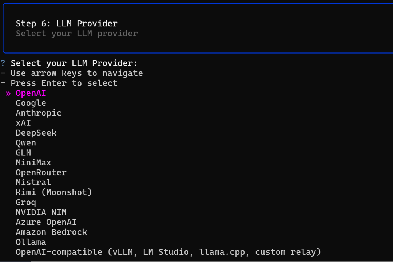Click the 'Select your LLM Provider:' prompt text
The image size is (393, 262).
pyautogui.click(x=74, y=63)
